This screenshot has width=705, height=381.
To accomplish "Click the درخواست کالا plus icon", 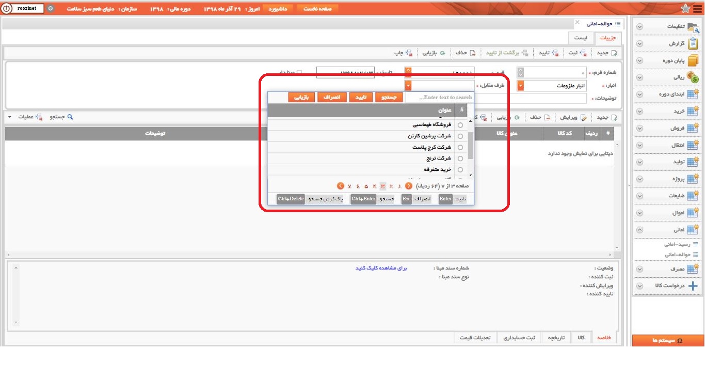I will (693, 286).
